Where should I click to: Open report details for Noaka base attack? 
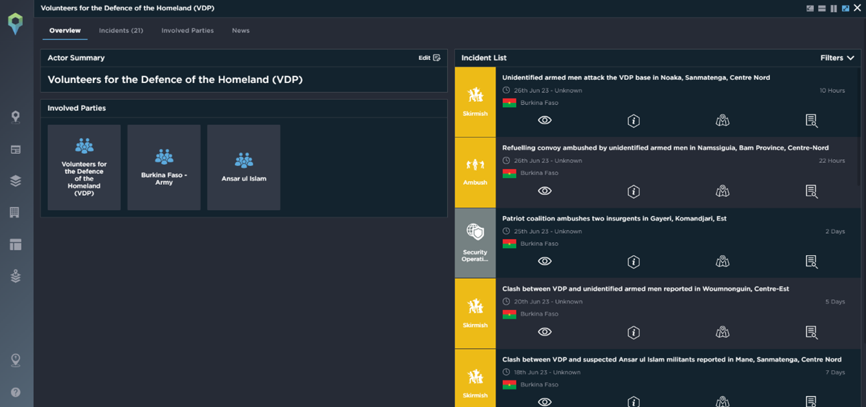tap(811, 120)
